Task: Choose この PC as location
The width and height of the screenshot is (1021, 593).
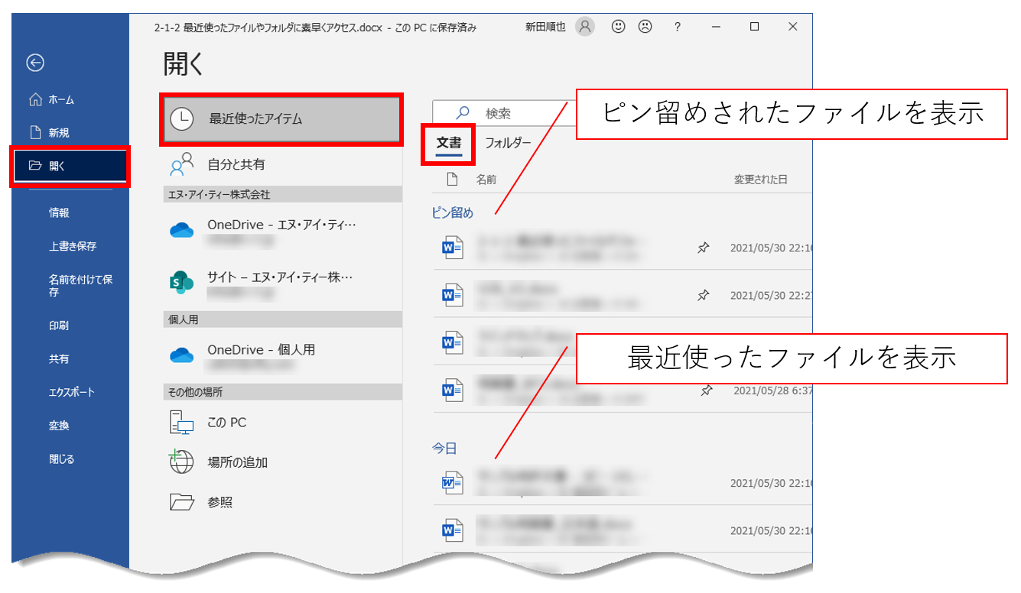Action: click(x=227, y=423)
